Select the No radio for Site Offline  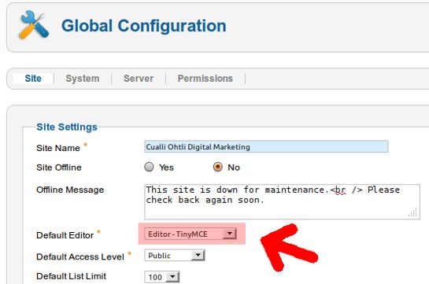coord(218,167)
